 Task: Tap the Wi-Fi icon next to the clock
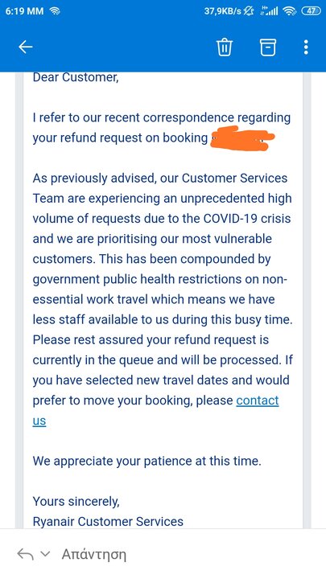tap(55, 11)
